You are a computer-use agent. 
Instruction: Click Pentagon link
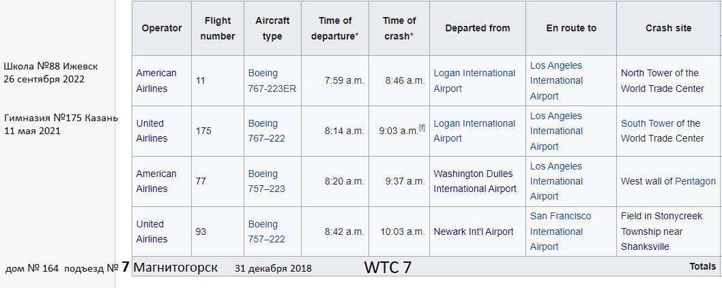pyautogui.click(x=695, y=181)
